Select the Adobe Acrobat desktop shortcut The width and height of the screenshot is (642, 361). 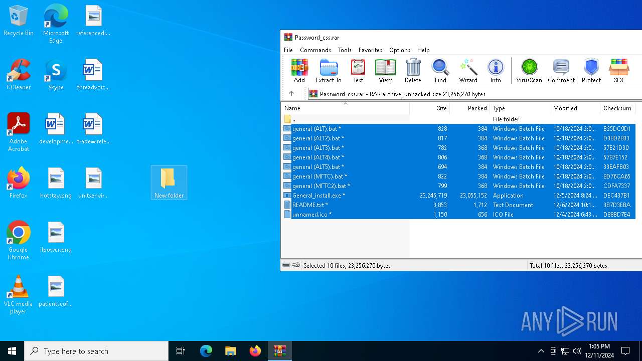pos(19,132)
